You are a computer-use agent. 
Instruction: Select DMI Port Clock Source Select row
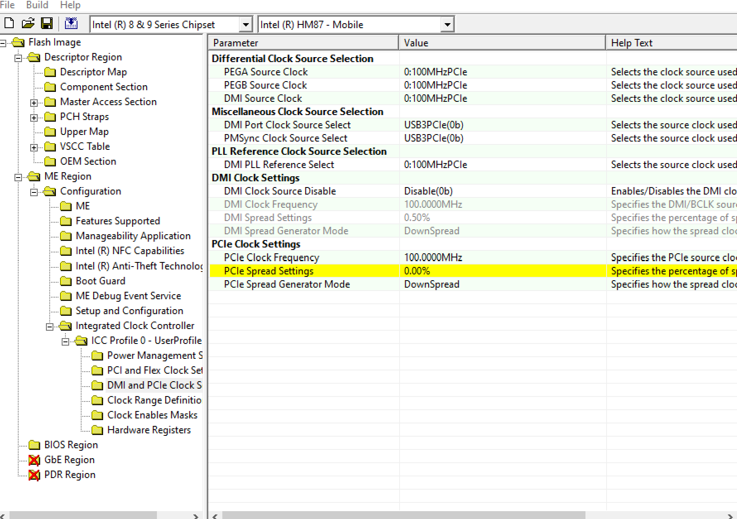(473, 125)
